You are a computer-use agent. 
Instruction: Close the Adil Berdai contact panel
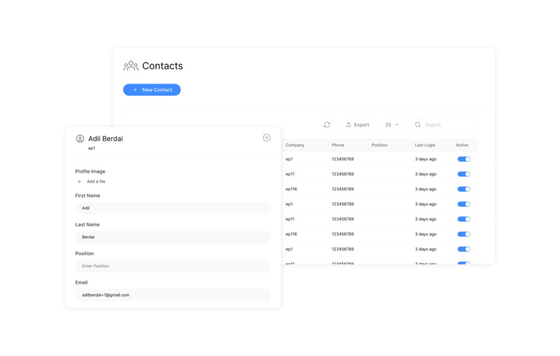pyautogui.click(x=266, y=138)
